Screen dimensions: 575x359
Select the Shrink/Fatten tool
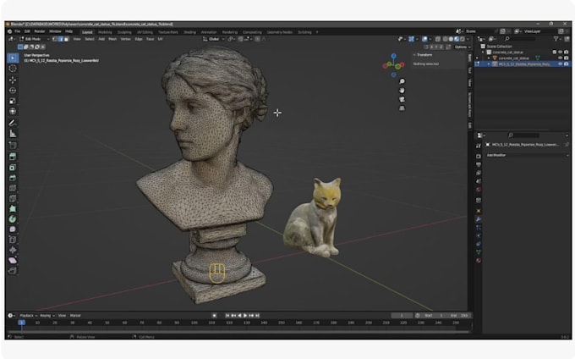(x=13, y=250)
